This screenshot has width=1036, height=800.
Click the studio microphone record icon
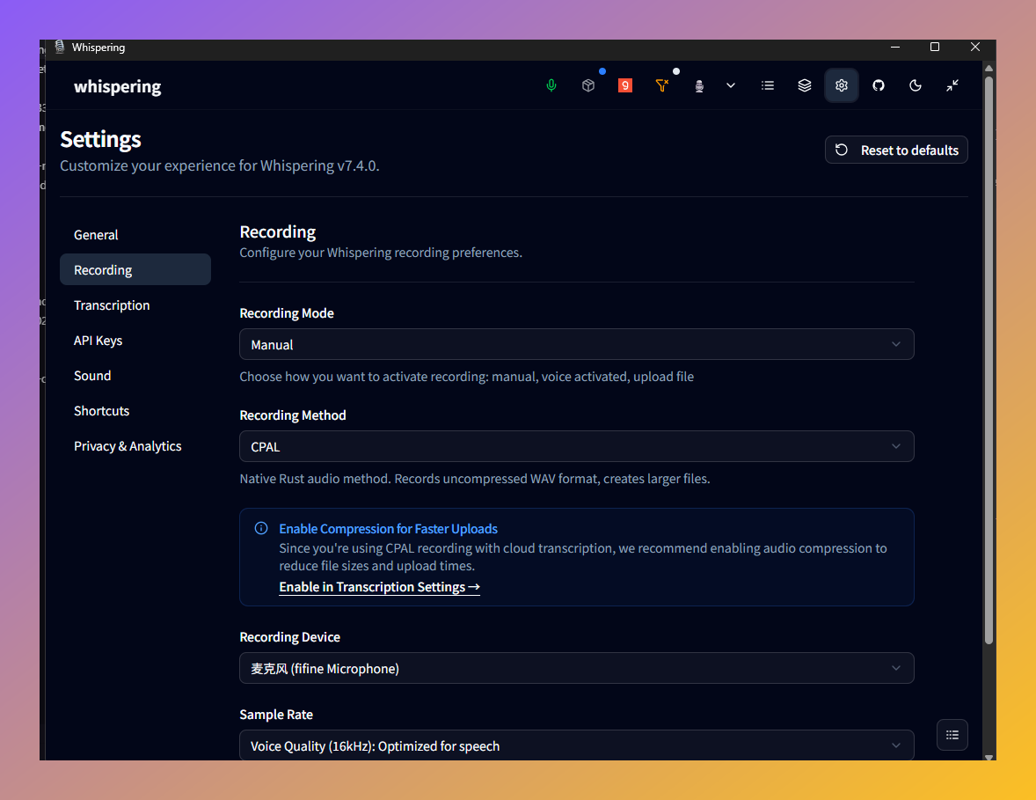(699, 86)
